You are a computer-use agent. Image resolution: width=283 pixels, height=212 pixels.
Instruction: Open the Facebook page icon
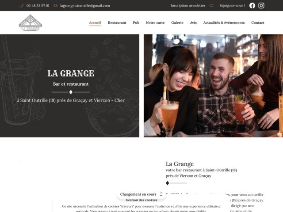252,6
